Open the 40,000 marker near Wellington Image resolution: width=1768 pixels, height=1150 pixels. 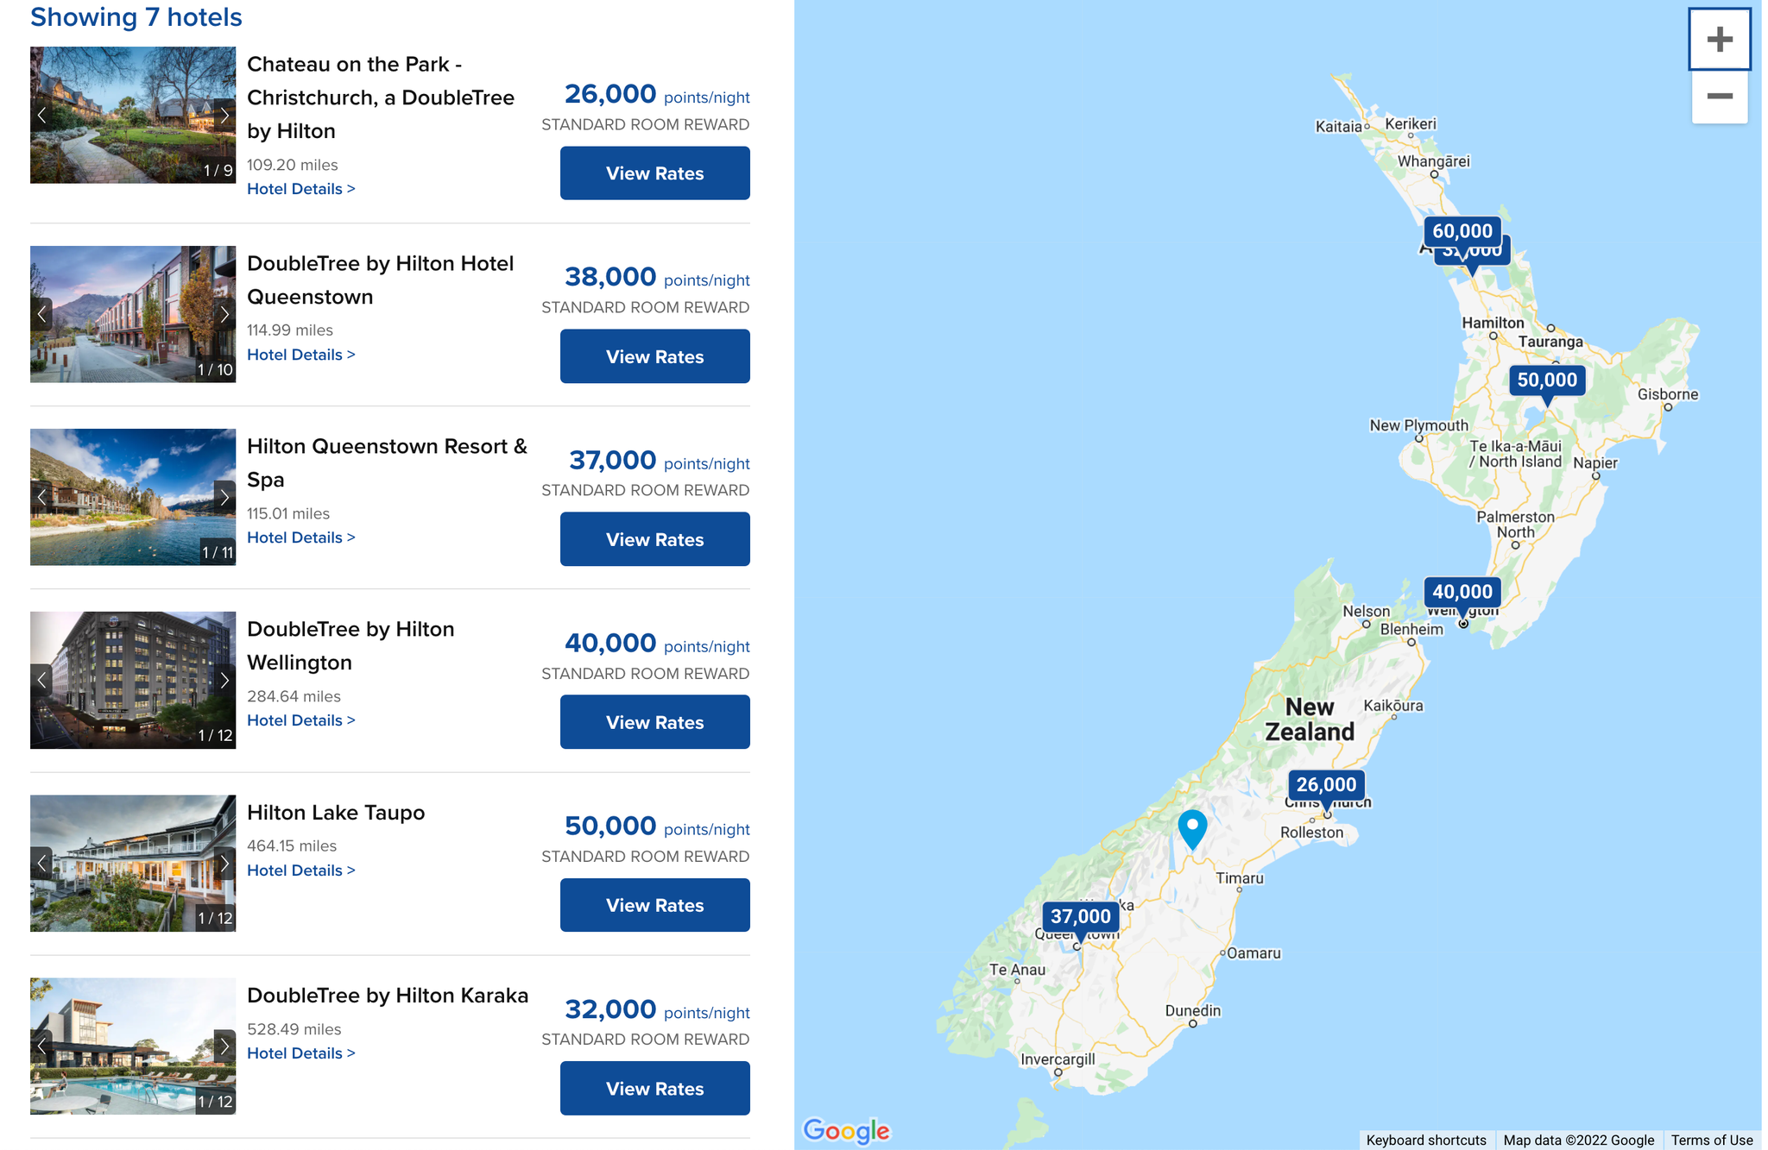point(1462,592)
